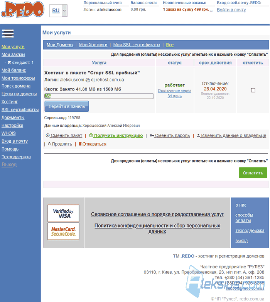Click the balance value 0.00 грн.

(x=138, y=9)
